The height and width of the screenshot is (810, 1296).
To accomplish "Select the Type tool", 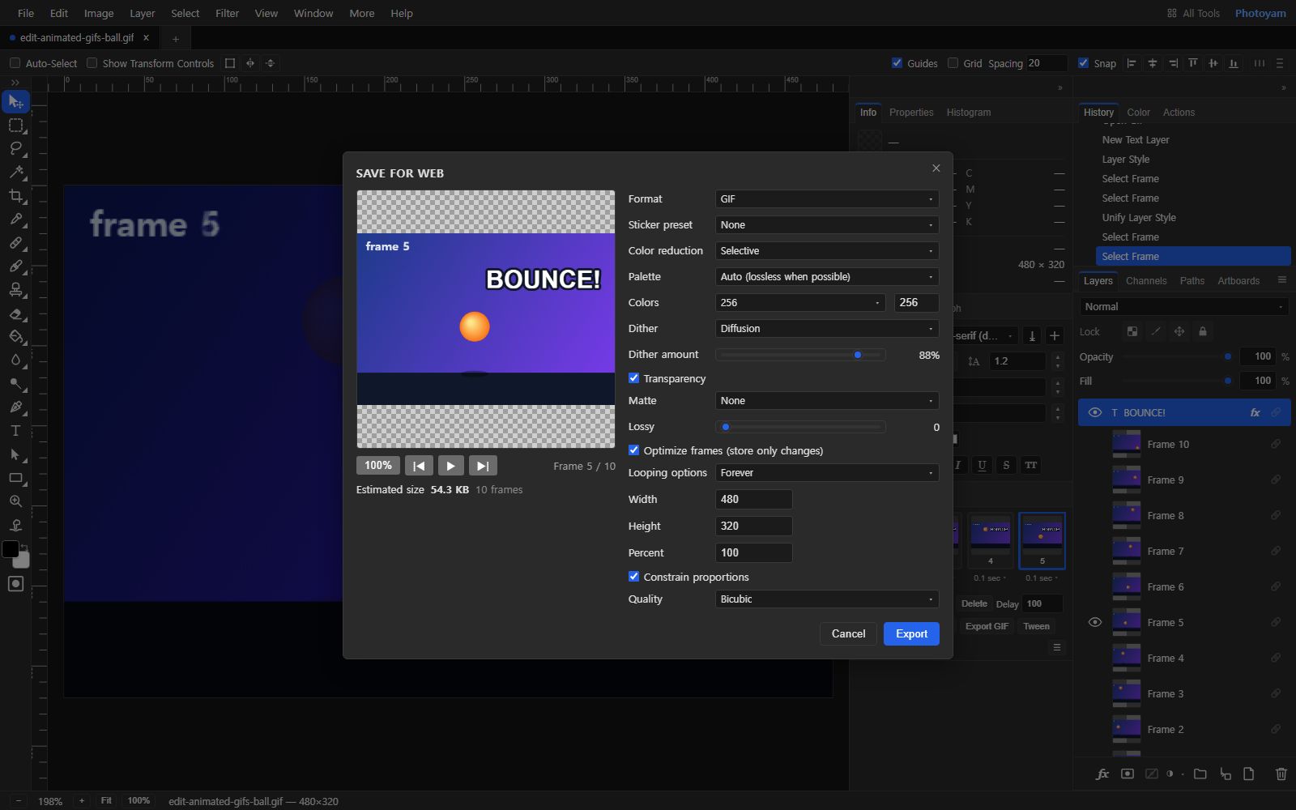I will [x=15, y=430].
